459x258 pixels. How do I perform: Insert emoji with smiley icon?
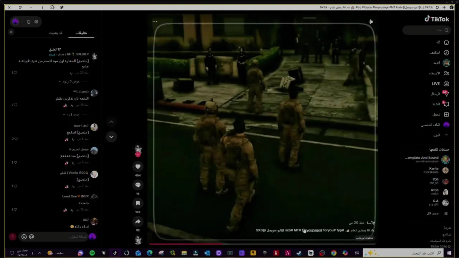pyautogui.click(x=24, y=236)
